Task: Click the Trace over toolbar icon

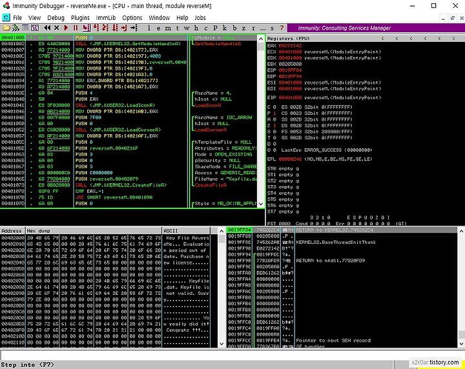Action: click(x=115, y=28)
